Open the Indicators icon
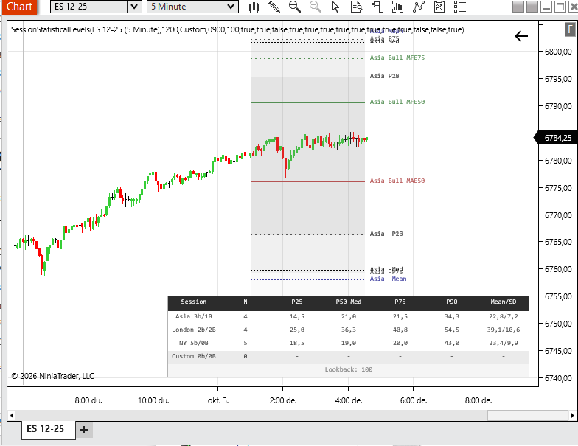 [x=399, y=7]
